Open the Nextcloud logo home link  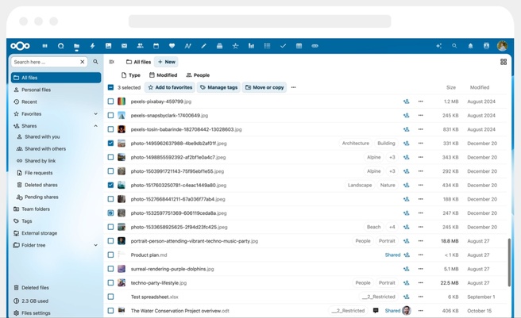(20, 46)
